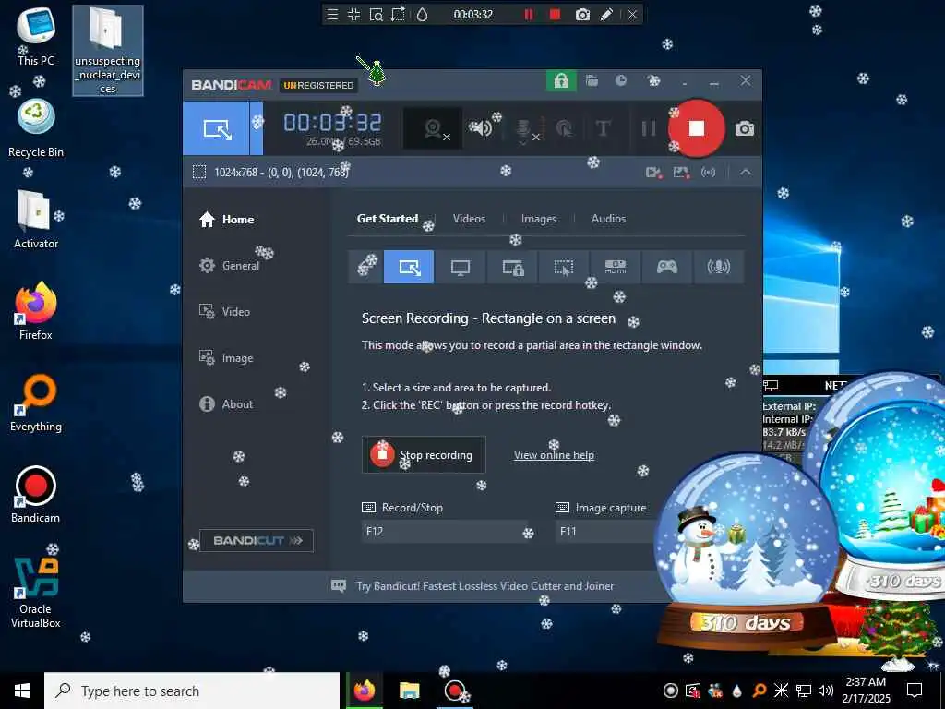
Task: Toggle the microphone icon
Action: pyautogui.click(x=525, y=129)
